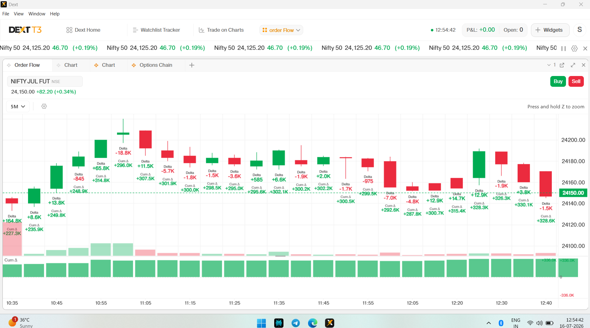Switch to first Chart tab

[71, 65]
